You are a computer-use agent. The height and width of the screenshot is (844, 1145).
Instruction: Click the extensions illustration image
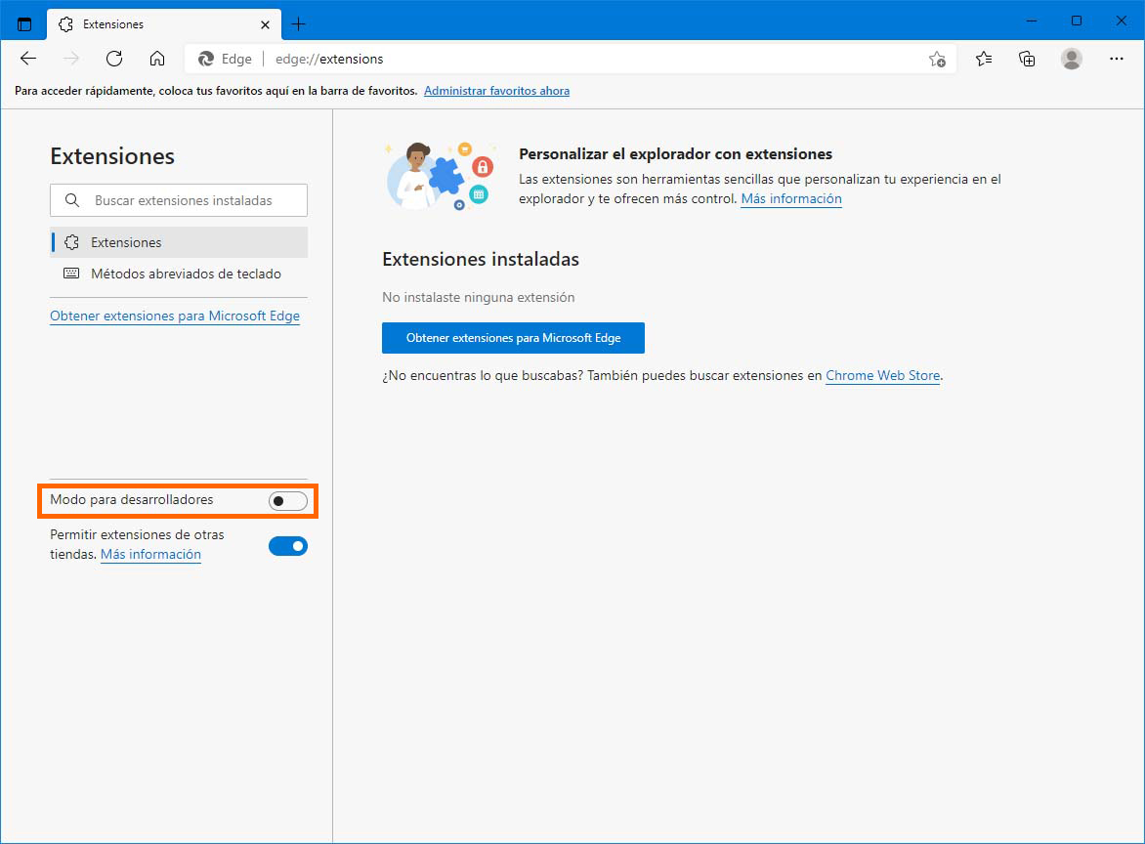click(440, 176)
